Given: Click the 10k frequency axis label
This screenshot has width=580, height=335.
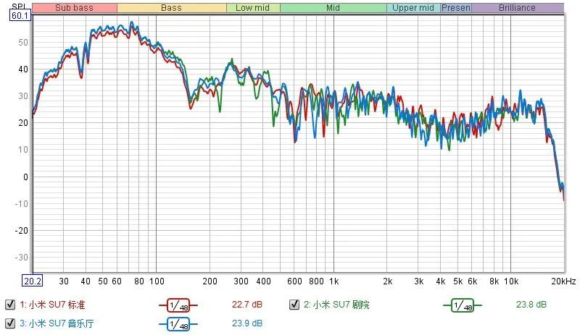Looking at the screenshot, I should [x=511, y=281].
